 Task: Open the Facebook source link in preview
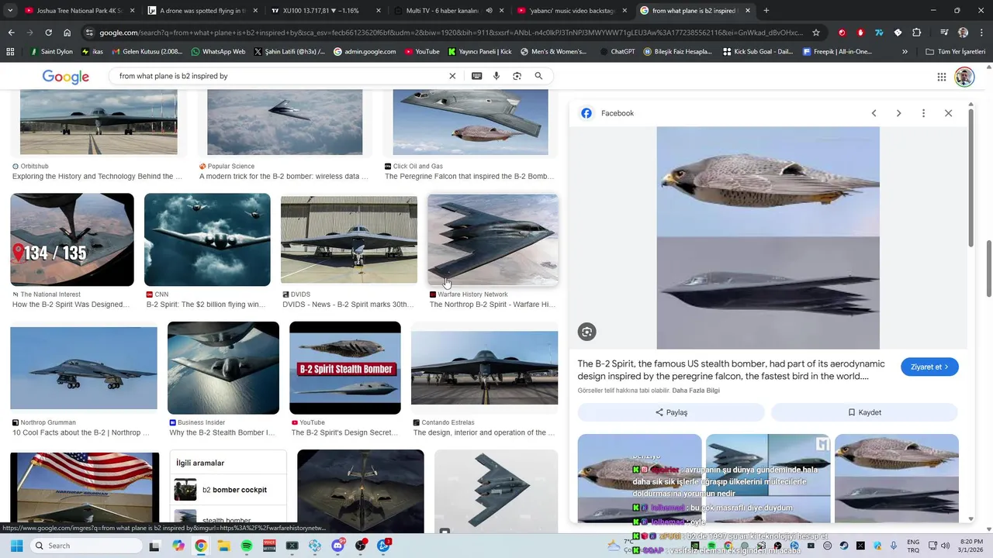607,113
